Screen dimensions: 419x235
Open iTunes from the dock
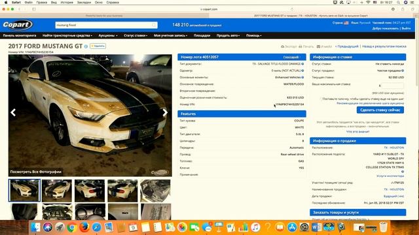255,227
